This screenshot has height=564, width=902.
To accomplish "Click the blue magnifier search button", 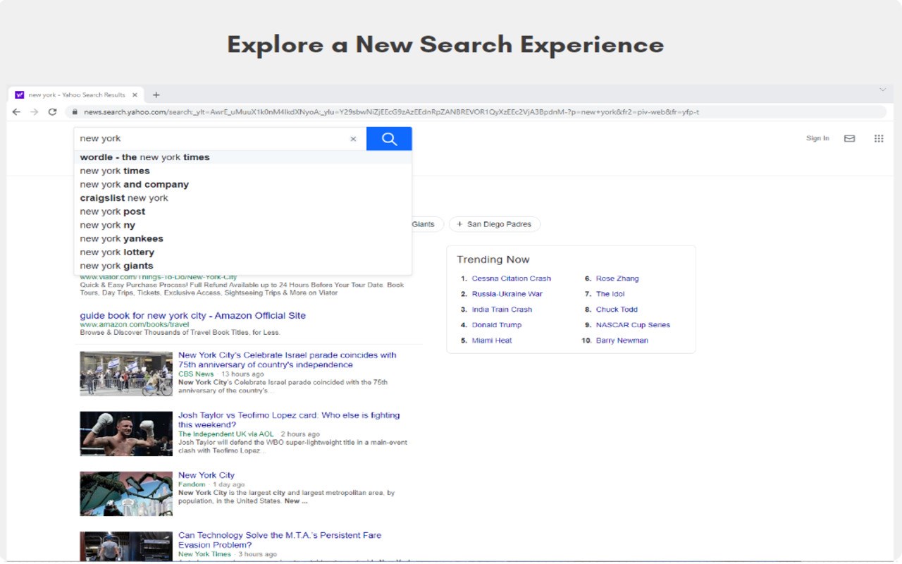I will (x=389, y=139).
